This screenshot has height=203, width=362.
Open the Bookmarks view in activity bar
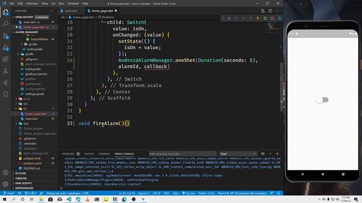[5, 94]
